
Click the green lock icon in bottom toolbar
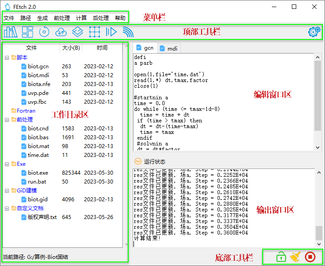tap(281, 257)
